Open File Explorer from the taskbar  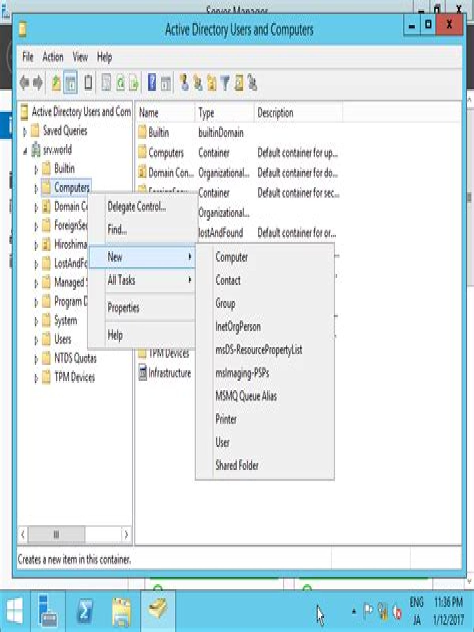pyautogui.click(x=121, y=611)
